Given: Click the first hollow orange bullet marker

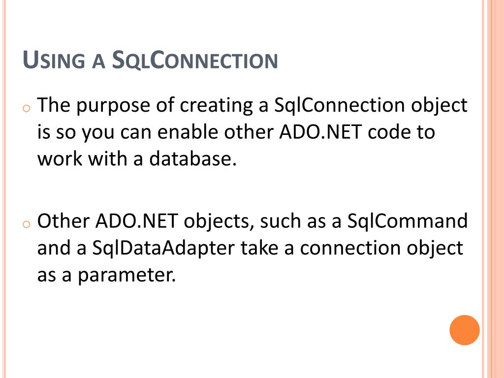Looking at the screenshot, I should click(27, 108).
